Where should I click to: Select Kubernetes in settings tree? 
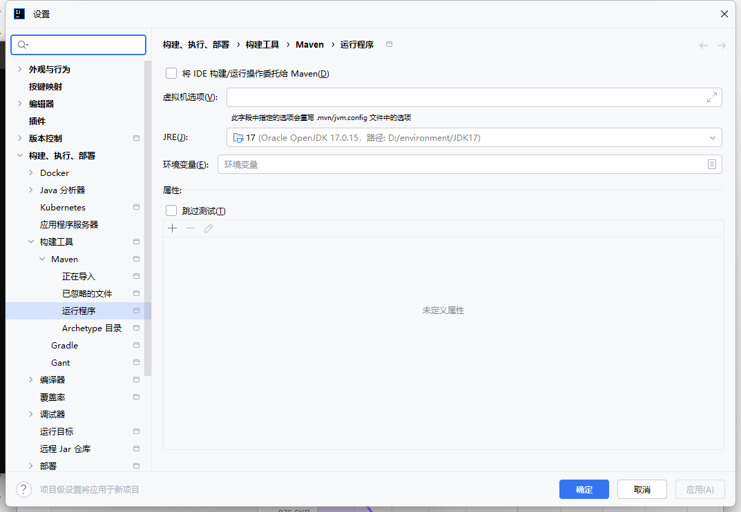click(63, 207)
